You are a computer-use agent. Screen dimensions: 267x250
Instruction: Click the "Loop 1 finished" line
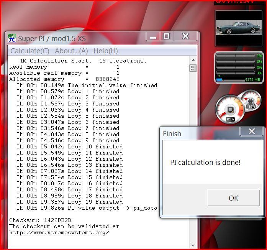pyautogui.click(x=68, y=91)
